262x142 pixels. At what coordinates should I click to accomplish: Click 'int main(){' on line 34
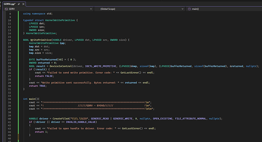[x=31, y=99]
